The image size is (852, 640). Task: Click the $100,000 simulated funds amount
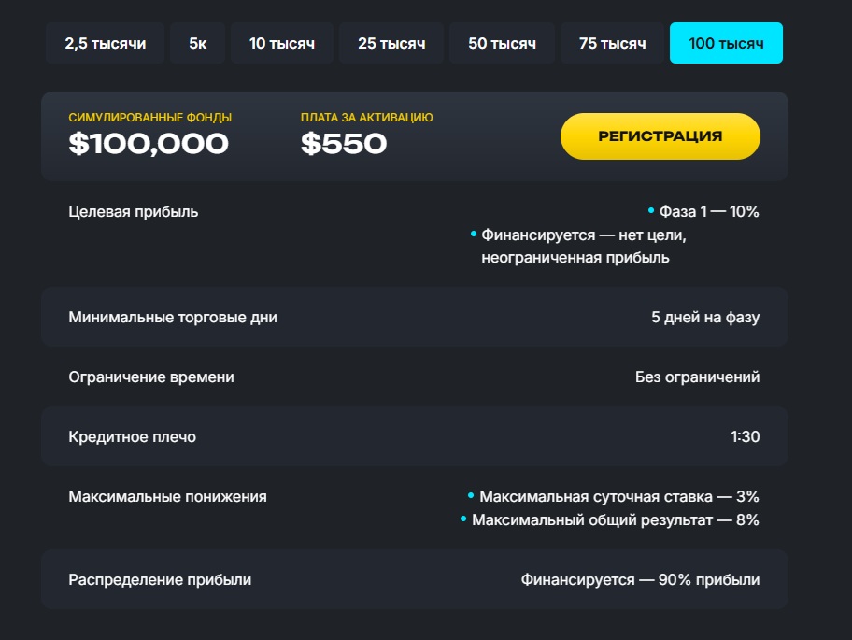click(149, 144)
